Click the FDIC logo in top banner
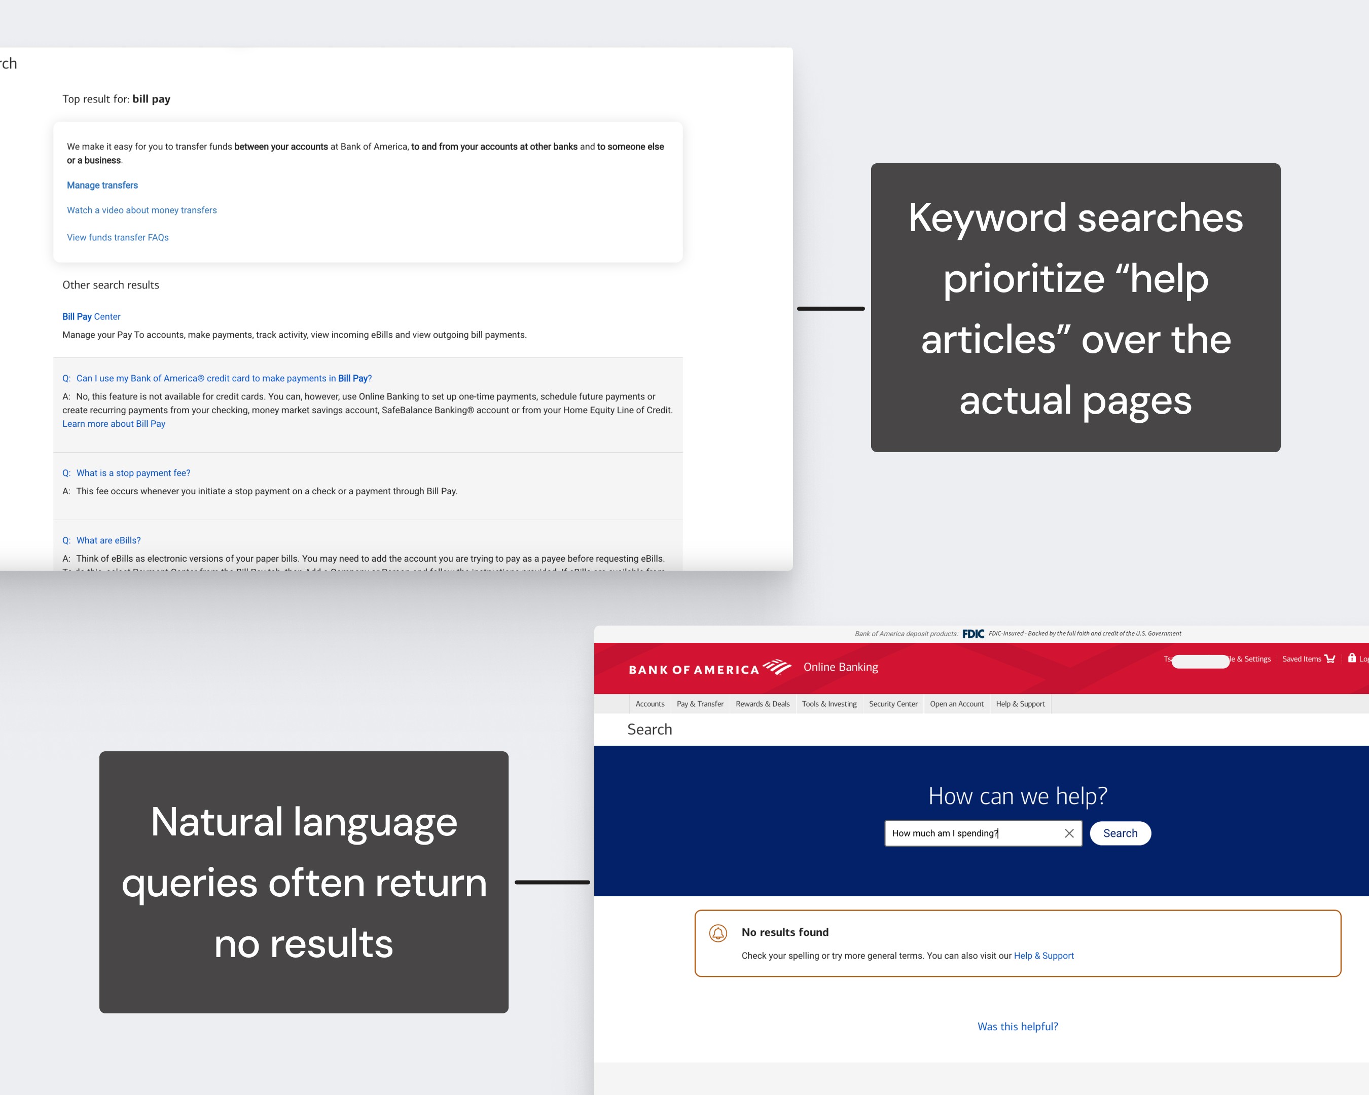Viewport: 1369px width, 1095px height. pyautogui.click(x=973, y=634)
